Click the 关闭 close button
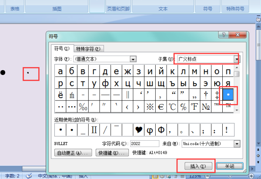The image size is (261, 179). [230, 166]
